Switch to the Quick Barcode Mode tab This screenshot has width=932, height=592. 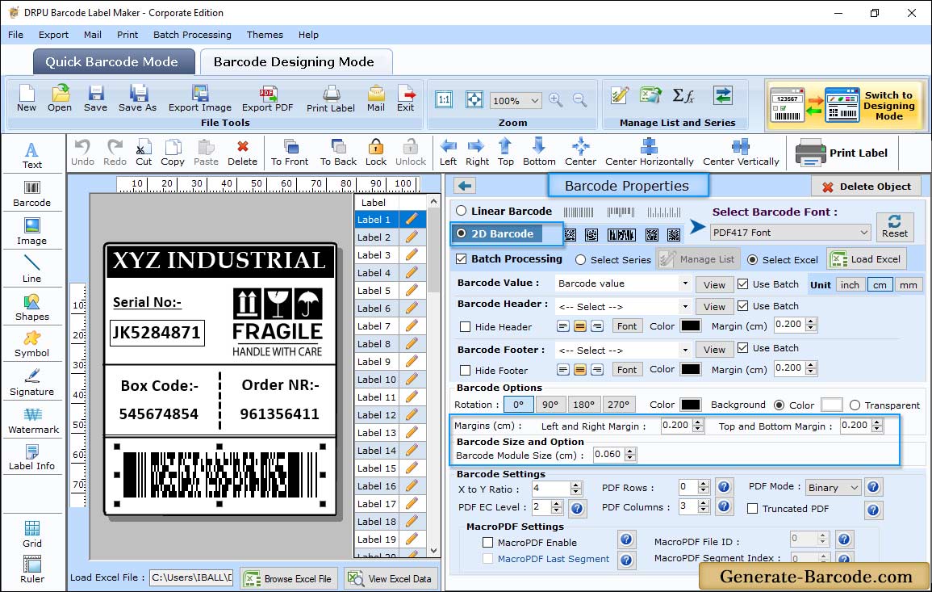point(113,62)
